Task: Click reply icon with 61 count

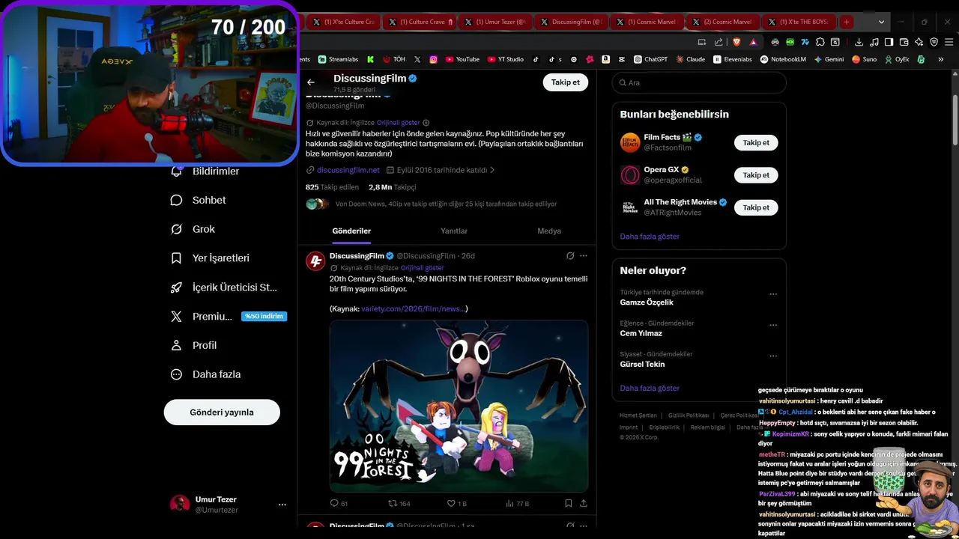Action: click(x=334, y=504)
